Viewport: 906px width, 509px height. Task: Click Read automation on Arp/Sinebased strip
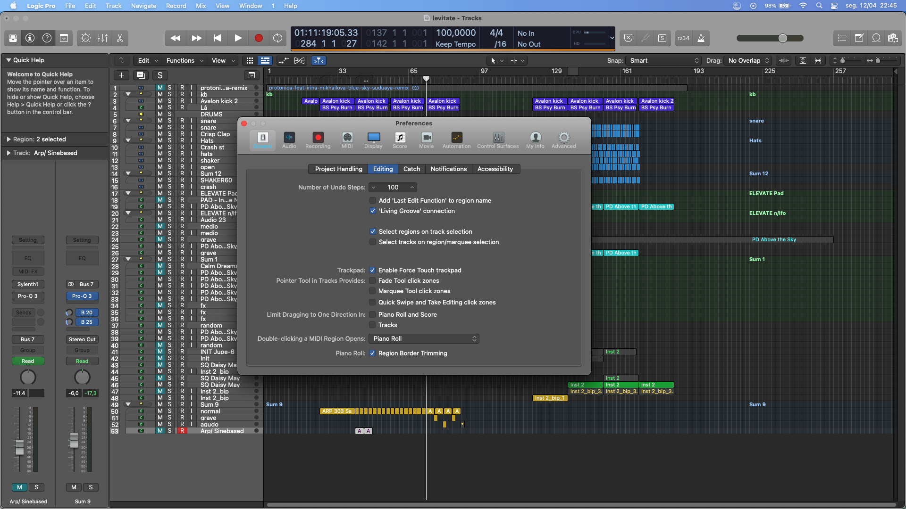pos(28,361)
